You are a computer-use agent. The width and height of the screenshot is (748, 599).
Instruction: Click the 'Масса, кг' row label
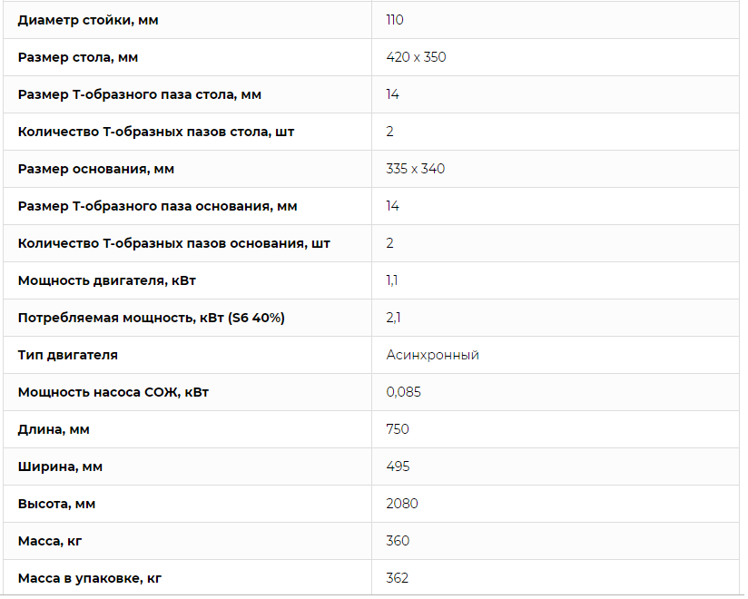tap(50, 541)
